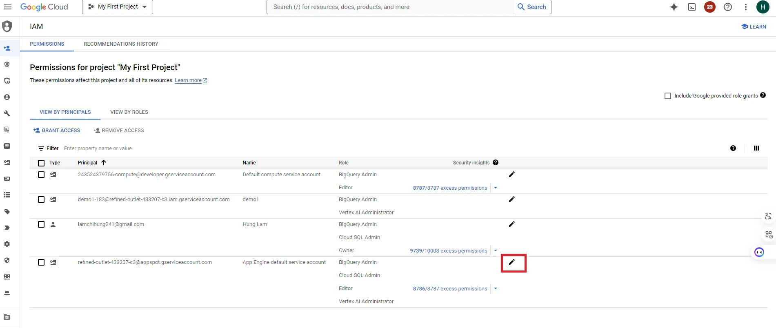Viewport: 776px width, 328px height.
Task: Check the select-all checkbox in table header
Action: (41, 163)
